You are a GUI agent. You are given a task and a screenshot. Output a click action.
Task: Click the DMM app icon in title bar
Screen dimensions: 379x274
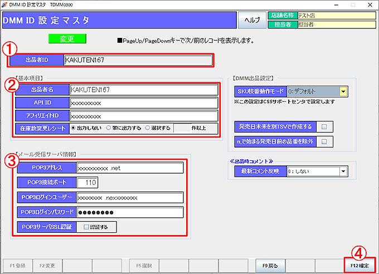tap(4, 4)
